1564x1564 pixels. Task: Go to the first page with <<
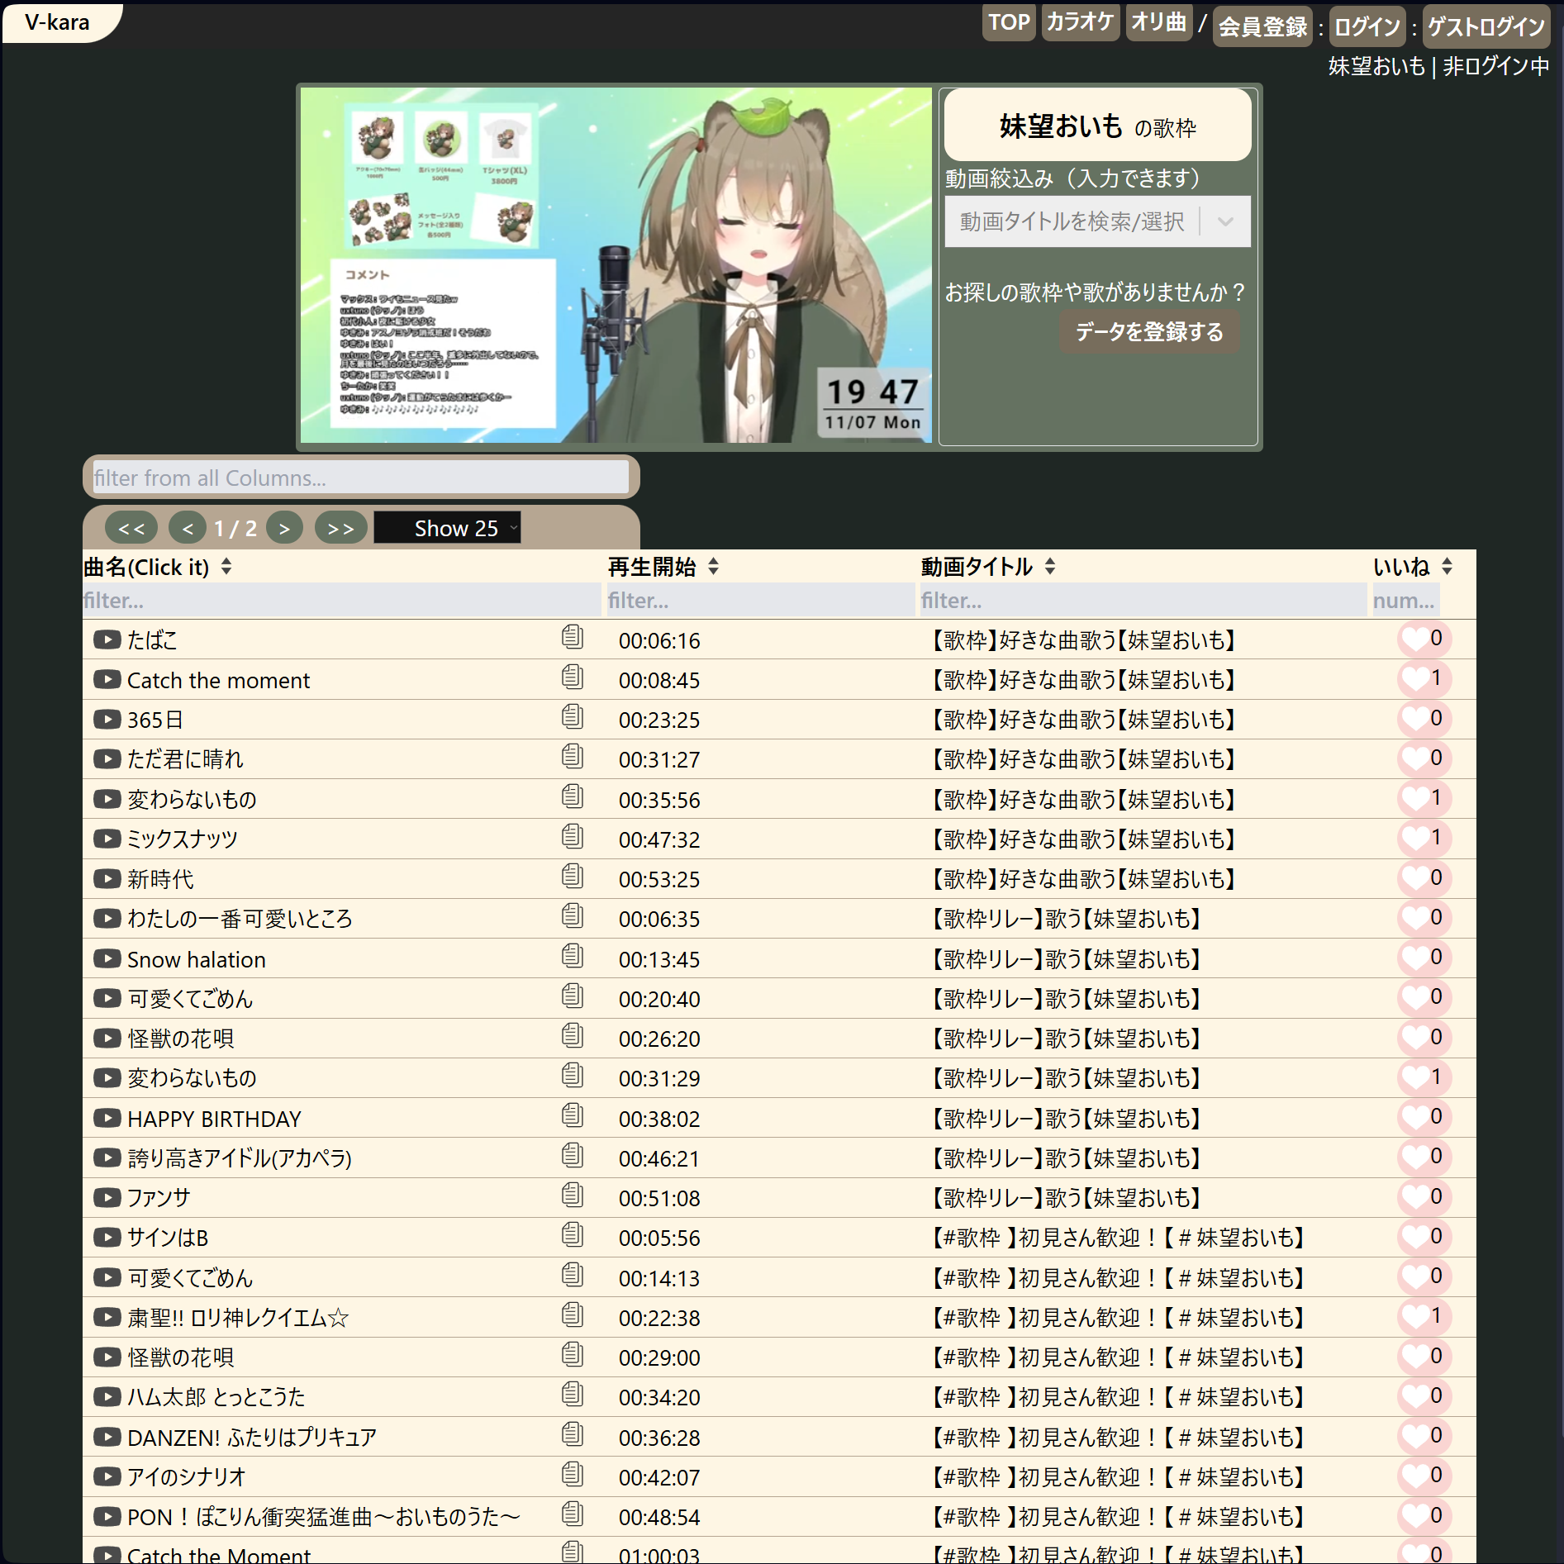131,528
